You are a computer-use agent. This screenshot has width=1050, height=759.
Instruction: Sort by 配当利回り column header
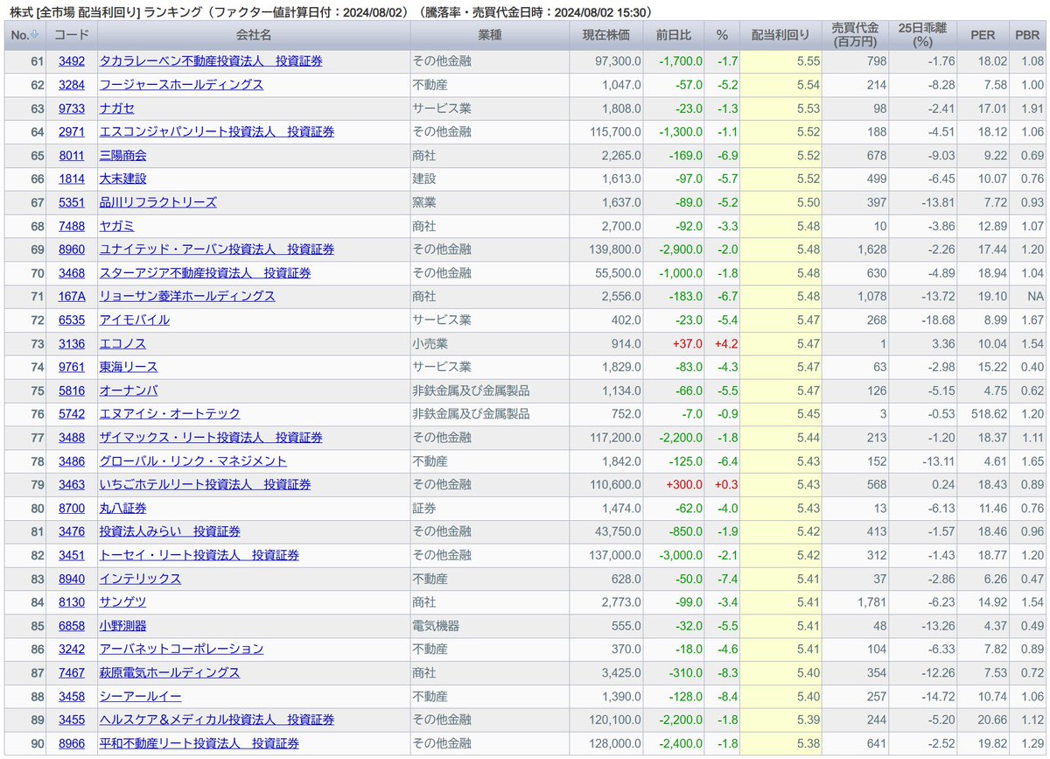780,35
